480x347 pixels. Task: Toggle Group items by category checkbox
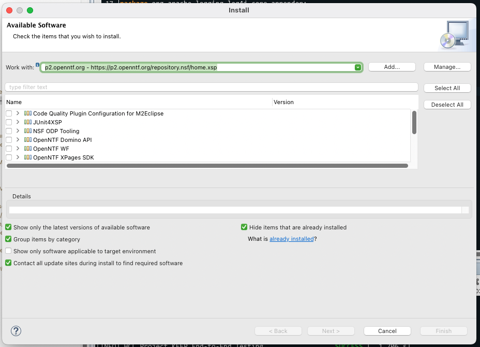coord(8,239)
